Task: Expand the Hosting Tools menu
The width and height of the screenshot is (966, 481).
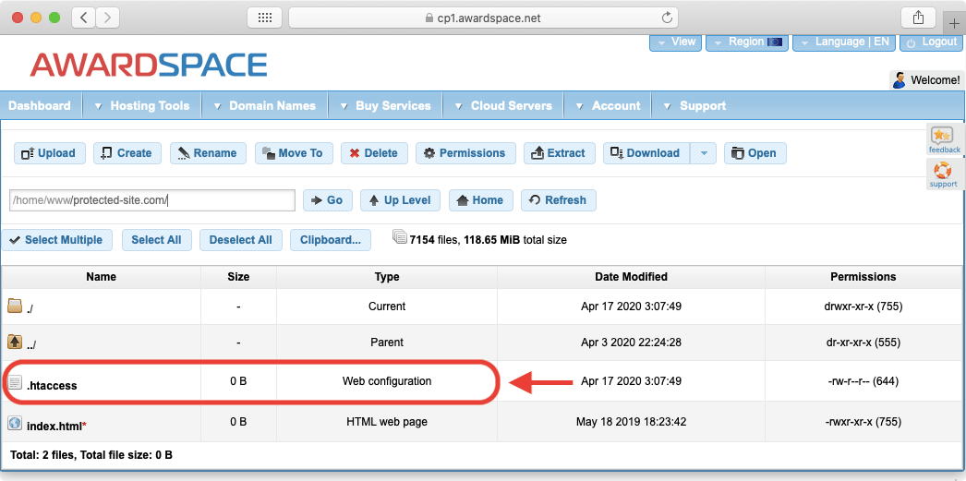Action: coord(142,106)
